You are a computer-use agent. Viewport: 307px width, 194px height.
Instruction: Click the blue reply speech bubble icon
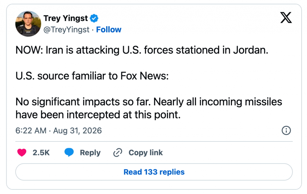[69, 153]
